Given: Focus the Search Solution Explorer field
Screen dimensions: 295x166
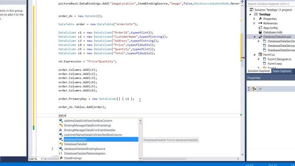Looking at the screenshot, I should coord(271,4).
